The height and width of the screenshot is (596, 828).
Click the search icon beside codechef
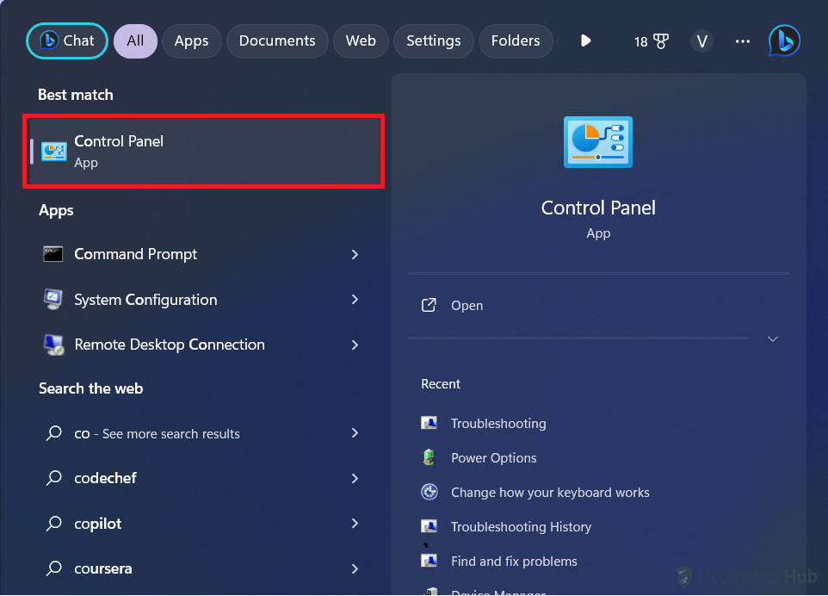(54, 478)
